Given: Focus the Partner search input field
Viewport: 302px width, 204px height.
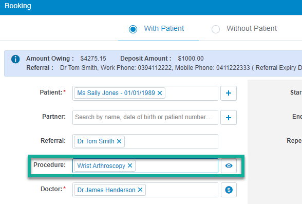Looking at the screenshot, I should point(145,117).
